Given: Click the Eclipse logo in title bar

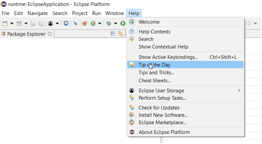Looking at the screenshot, I should point(4,4).
